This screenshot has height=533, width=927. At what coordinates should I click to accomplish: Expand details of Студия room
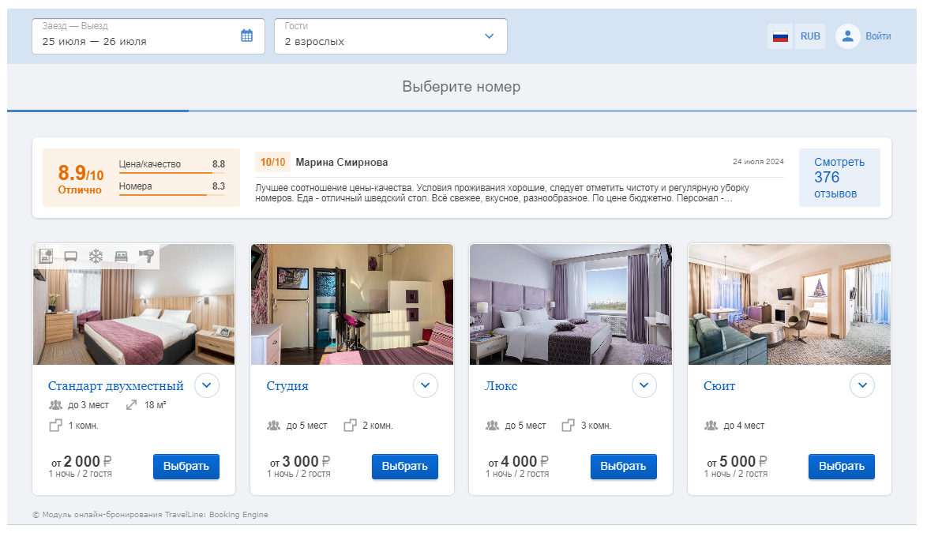[425, 385]
